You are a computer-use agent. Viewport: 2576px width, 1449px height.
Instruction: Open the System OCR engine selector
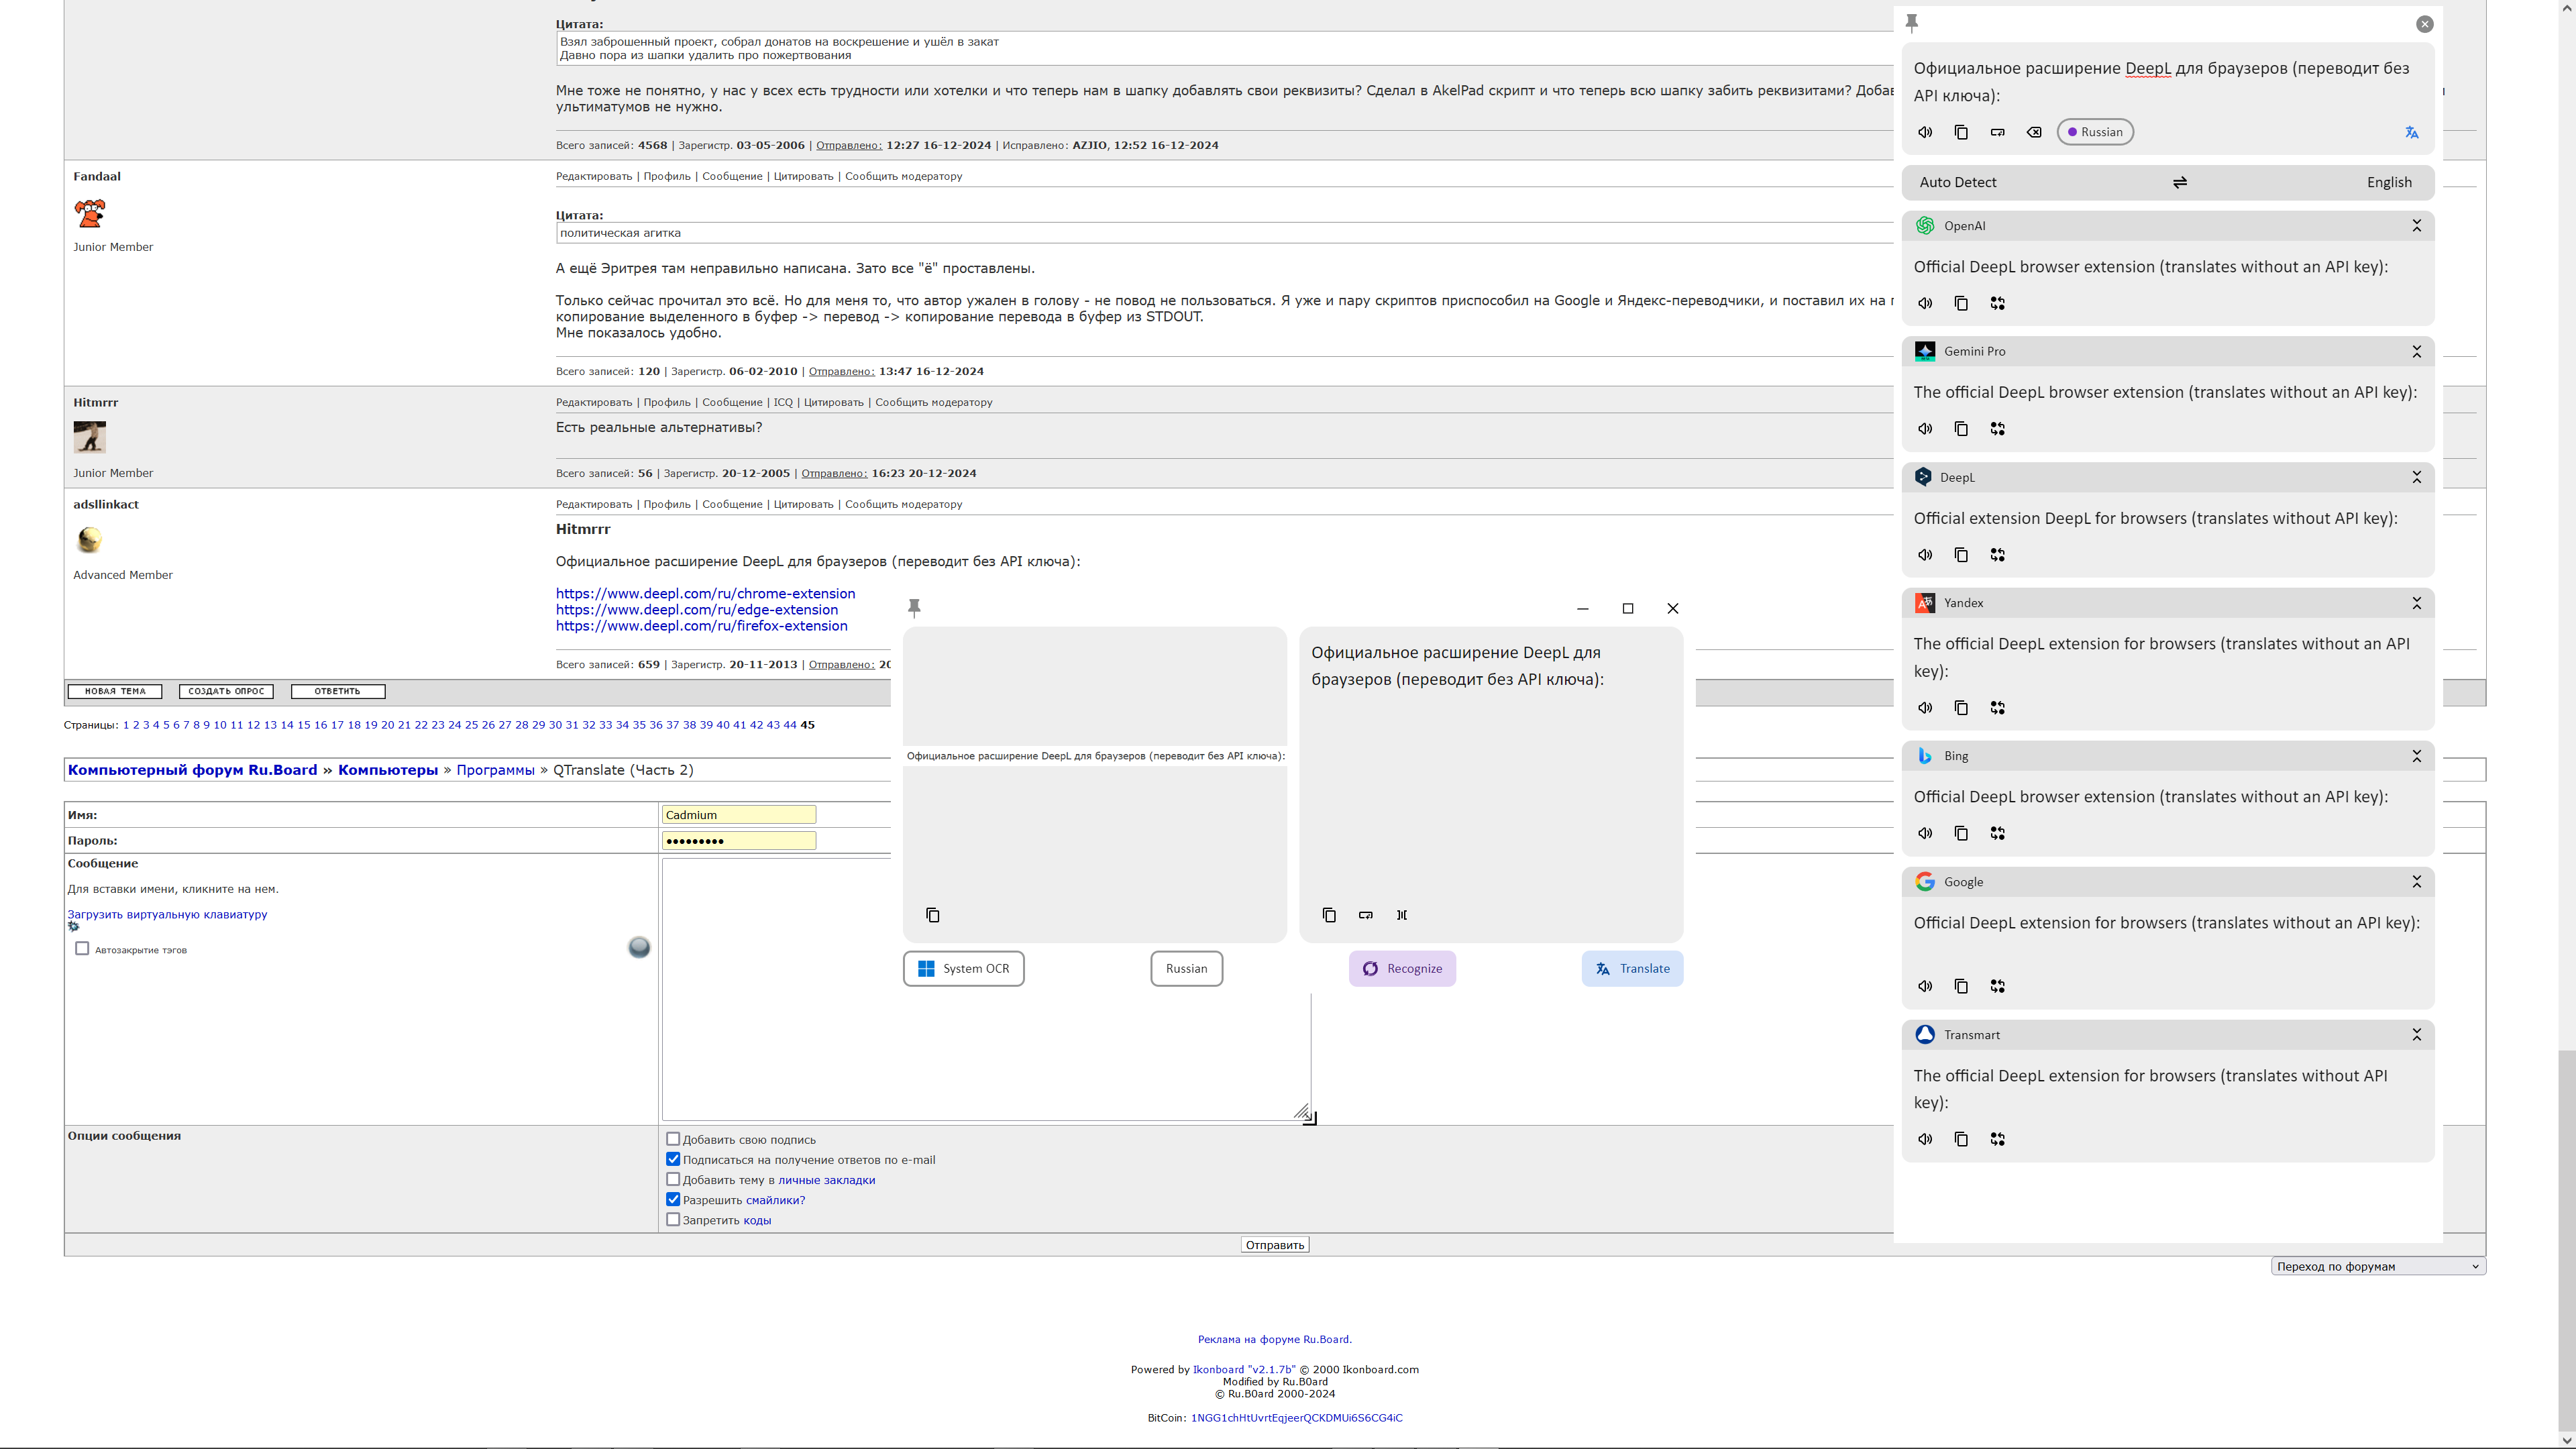tap(963, 968)
